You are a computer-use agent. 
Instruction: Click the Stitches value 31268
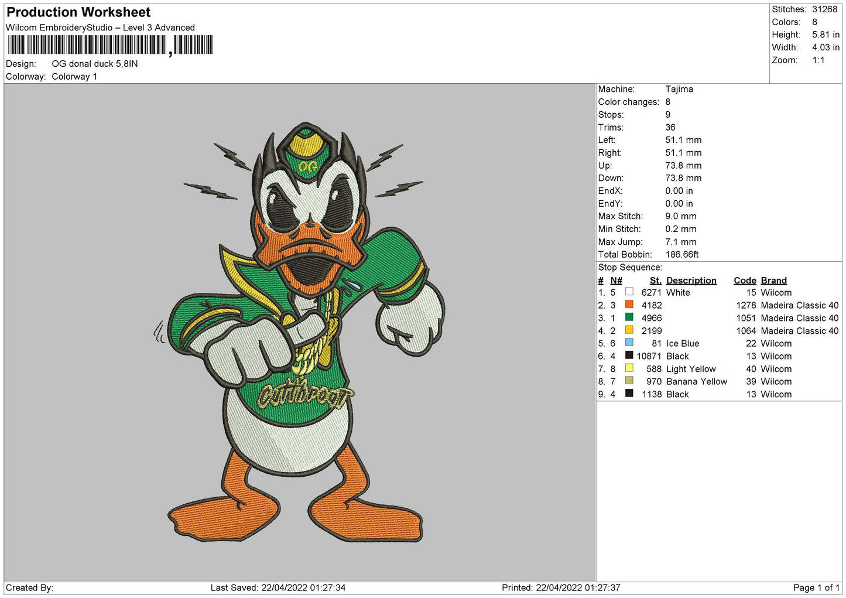[x=824, y=9]
